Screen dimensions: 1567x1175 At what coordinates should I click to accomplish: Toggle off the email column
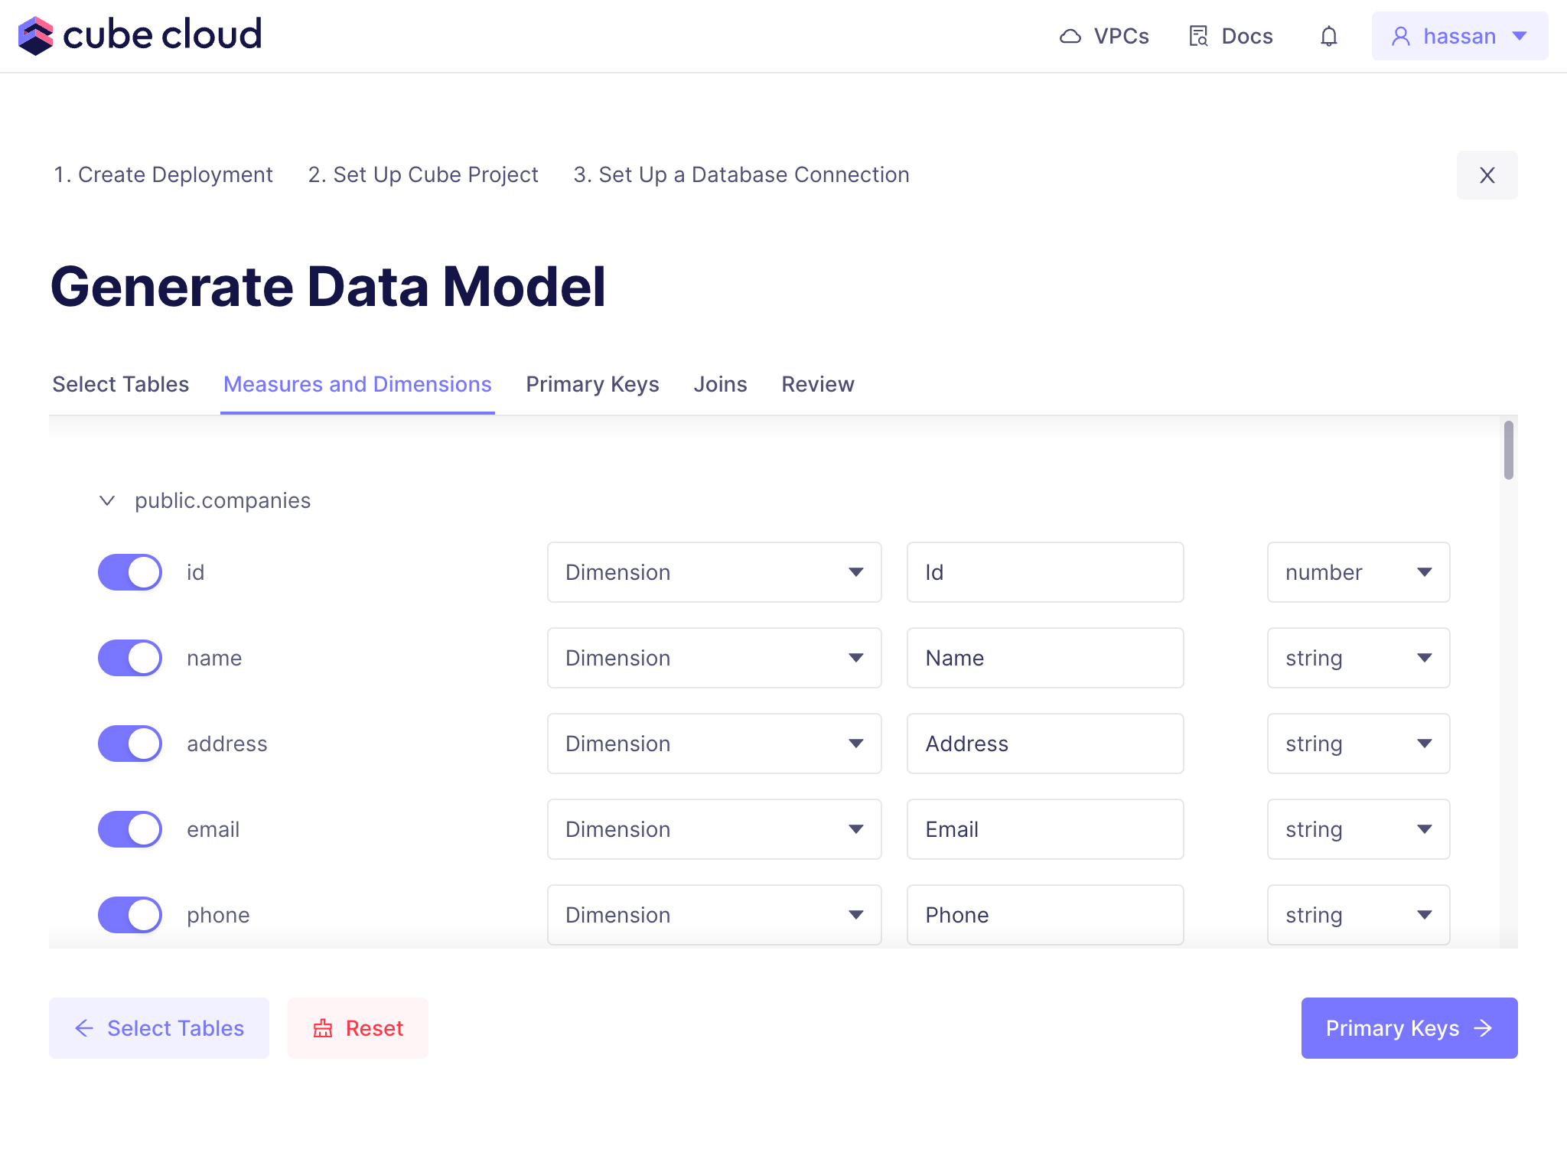130,829
